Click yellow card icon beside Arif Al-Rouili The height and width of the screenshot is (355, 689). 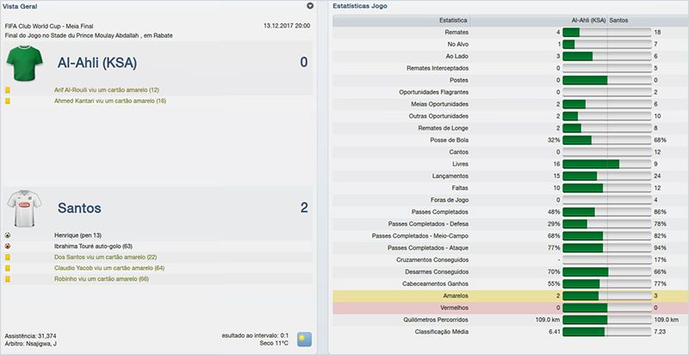tap(8, 90)
